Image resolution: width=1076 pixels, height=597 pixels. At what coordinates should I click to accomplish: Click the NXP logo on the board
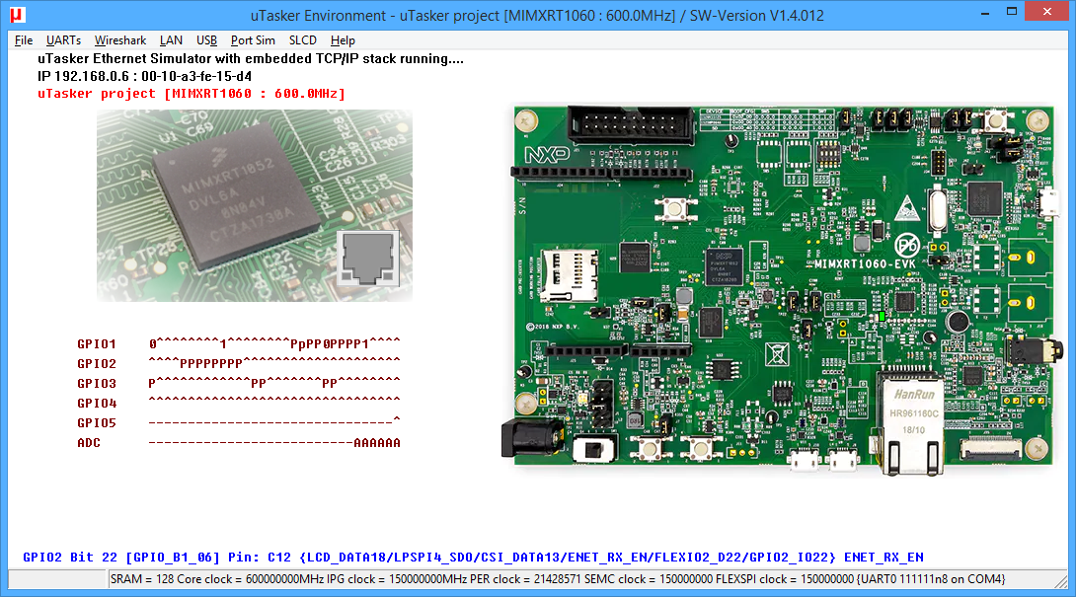[546, 154]
